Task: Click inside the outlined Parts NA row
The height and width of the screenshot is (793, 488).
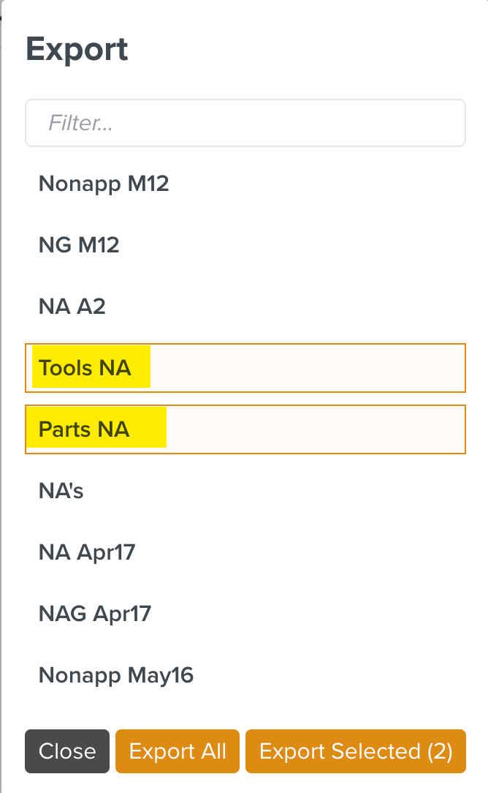Action: (x=245, y=429)
